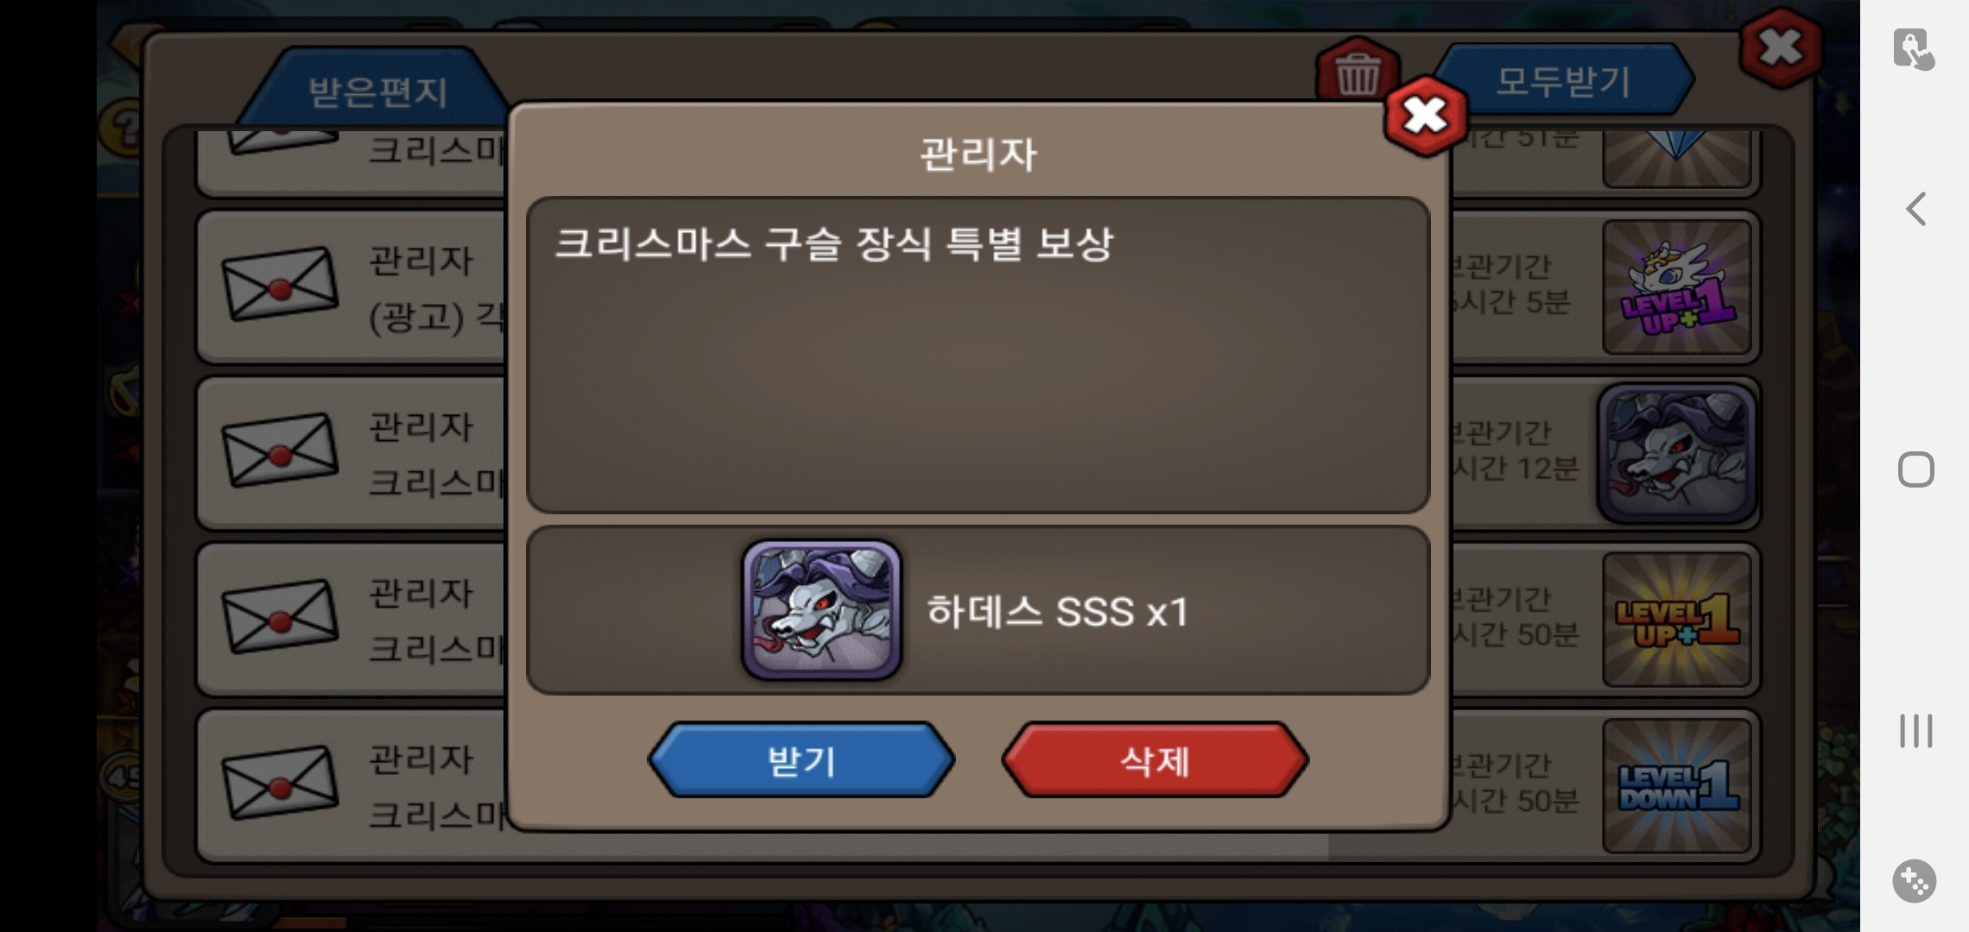The image size is (1969, 932).
Task: Tap the gold Level Up+1 reward icon
Action: click(x=1676, y=620)
